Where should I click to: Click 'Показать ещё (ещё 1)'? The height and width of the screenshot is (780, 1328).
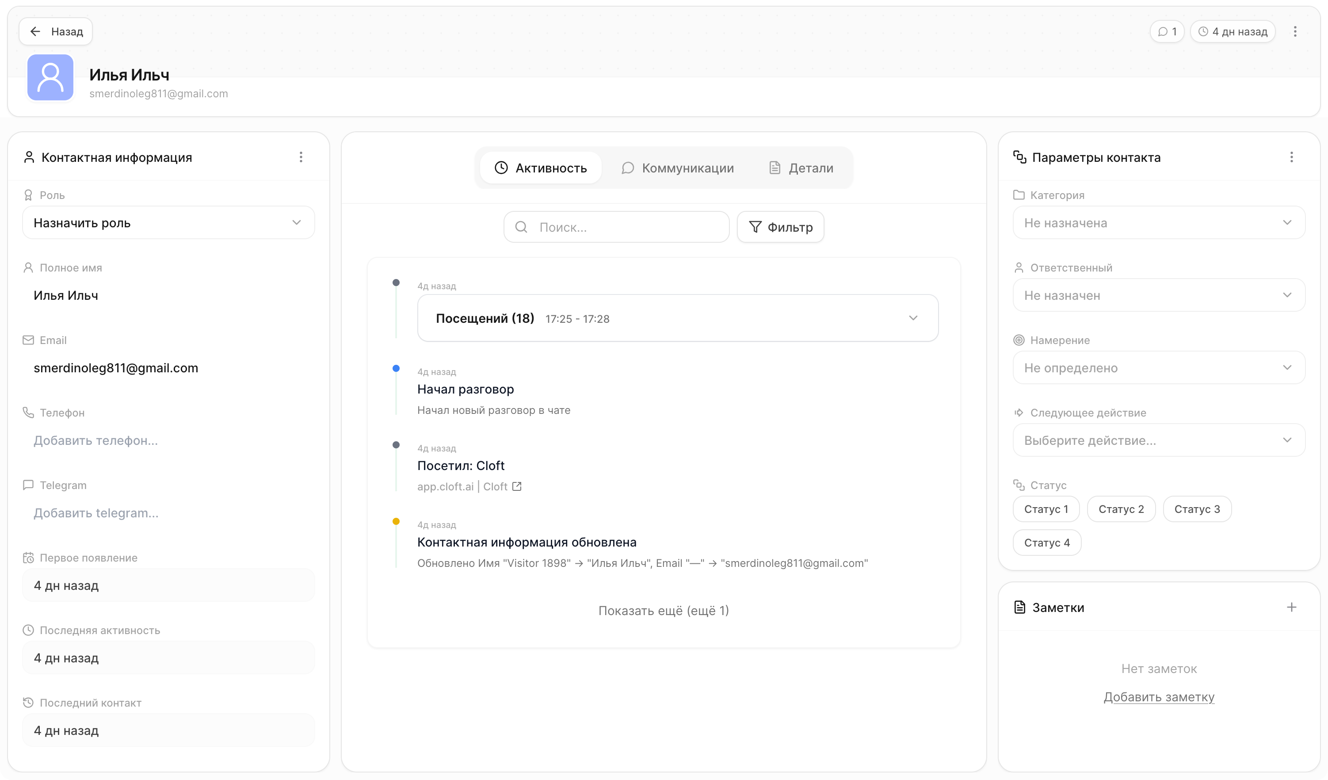click(664, 610)
